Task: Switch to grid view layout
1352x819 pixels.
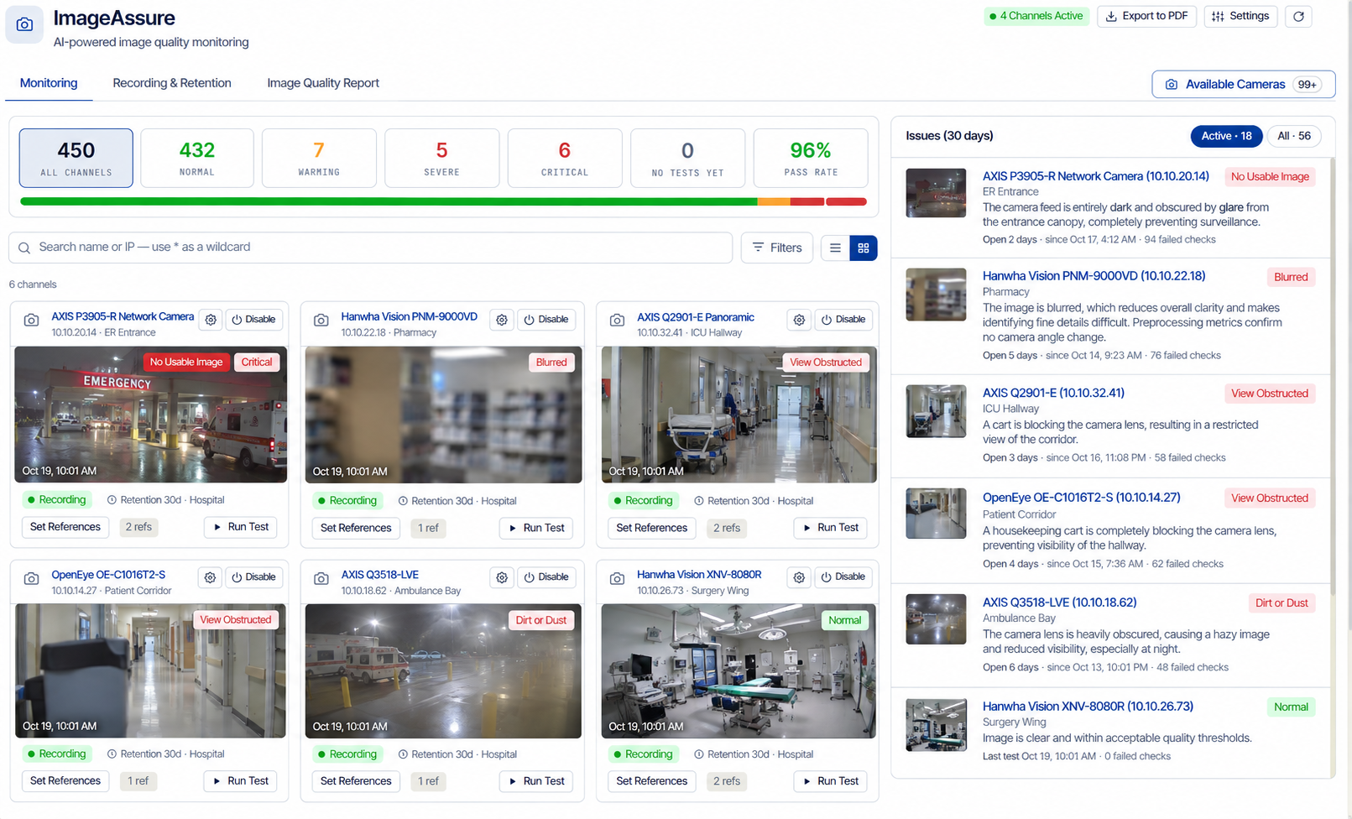Action: pyautogui.click(x=864, y=248)
